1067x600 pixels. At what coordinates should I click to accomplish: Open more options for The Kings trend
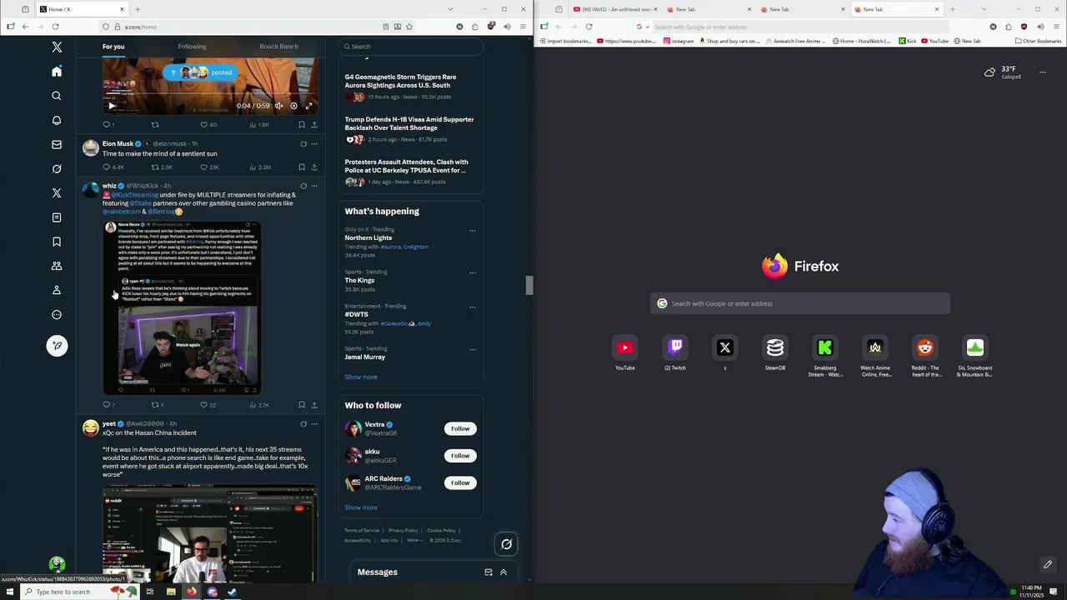pyautogui.click(x=473, y=273)
